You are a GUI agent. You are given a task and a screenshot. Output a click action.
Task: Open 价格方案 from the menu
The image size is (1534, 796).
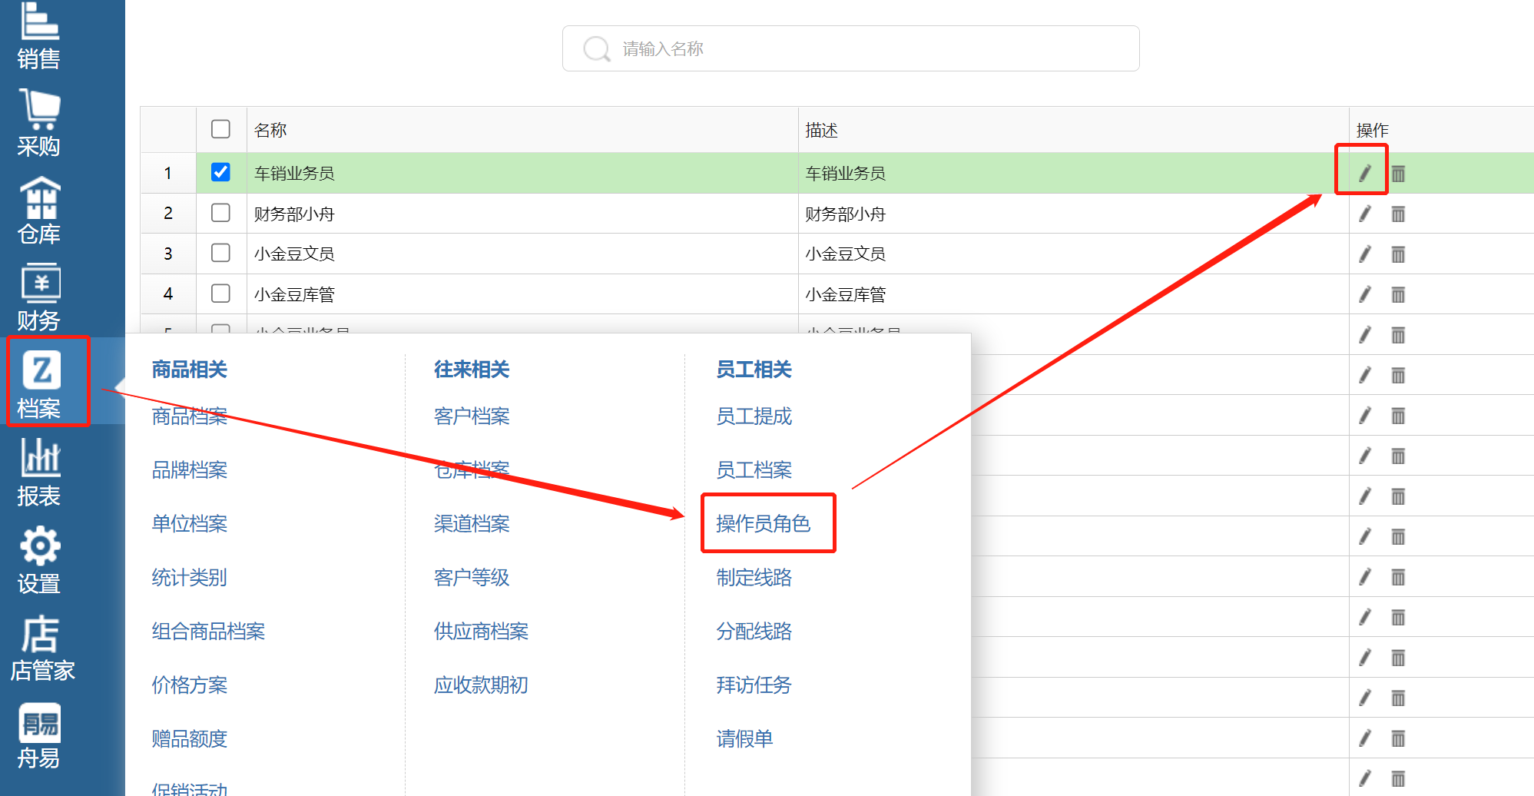190,685
